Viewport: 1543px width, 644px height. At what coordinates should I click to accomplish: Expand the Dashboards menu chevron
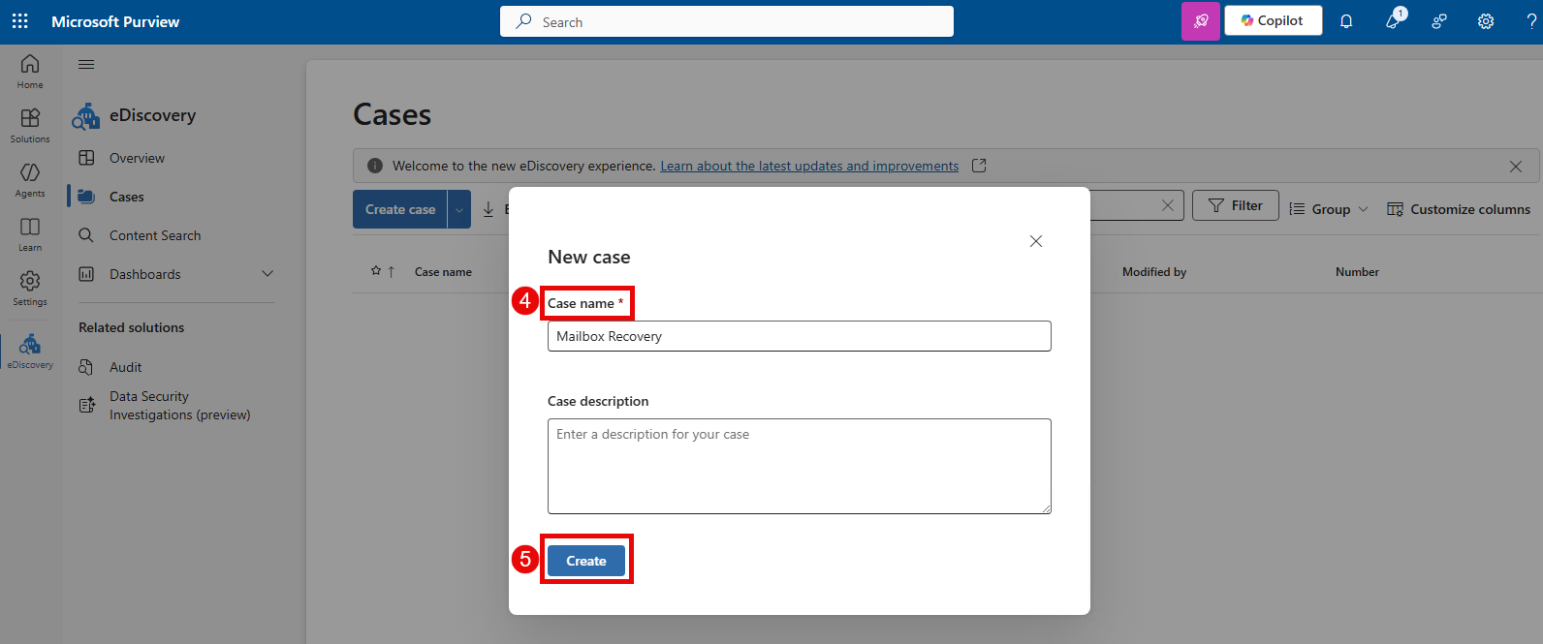[268, 274]
